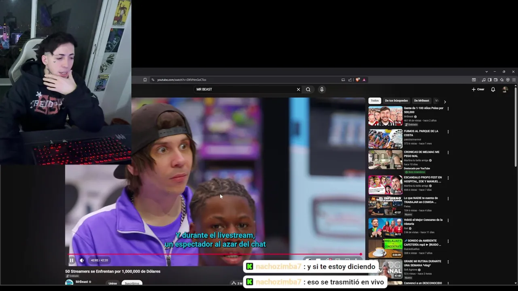Mute the video with the volume icon
The height and width of the screenshot is (291, 518).
point(82,260)
